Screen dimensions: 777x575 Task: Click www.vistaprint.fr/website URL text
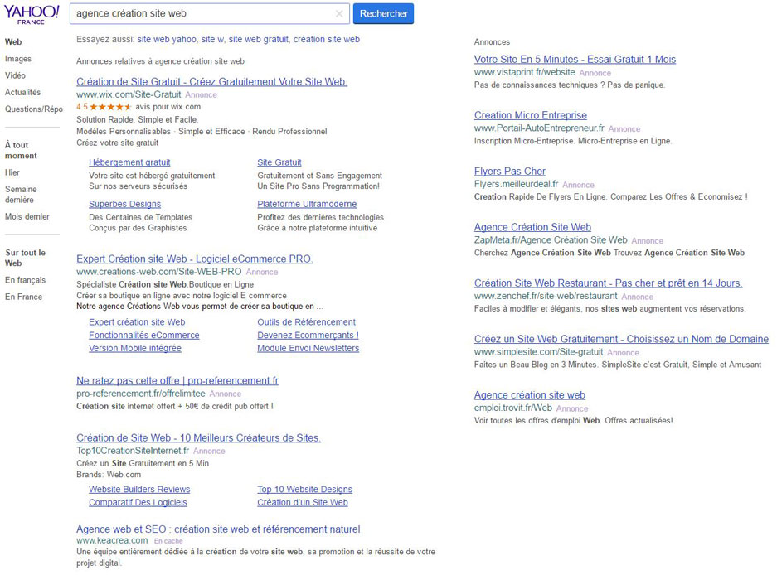[525, 72]
